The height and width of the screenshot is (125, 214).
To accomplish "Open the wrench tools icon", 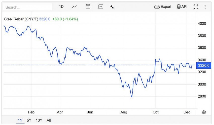I will tap(112, 7).
